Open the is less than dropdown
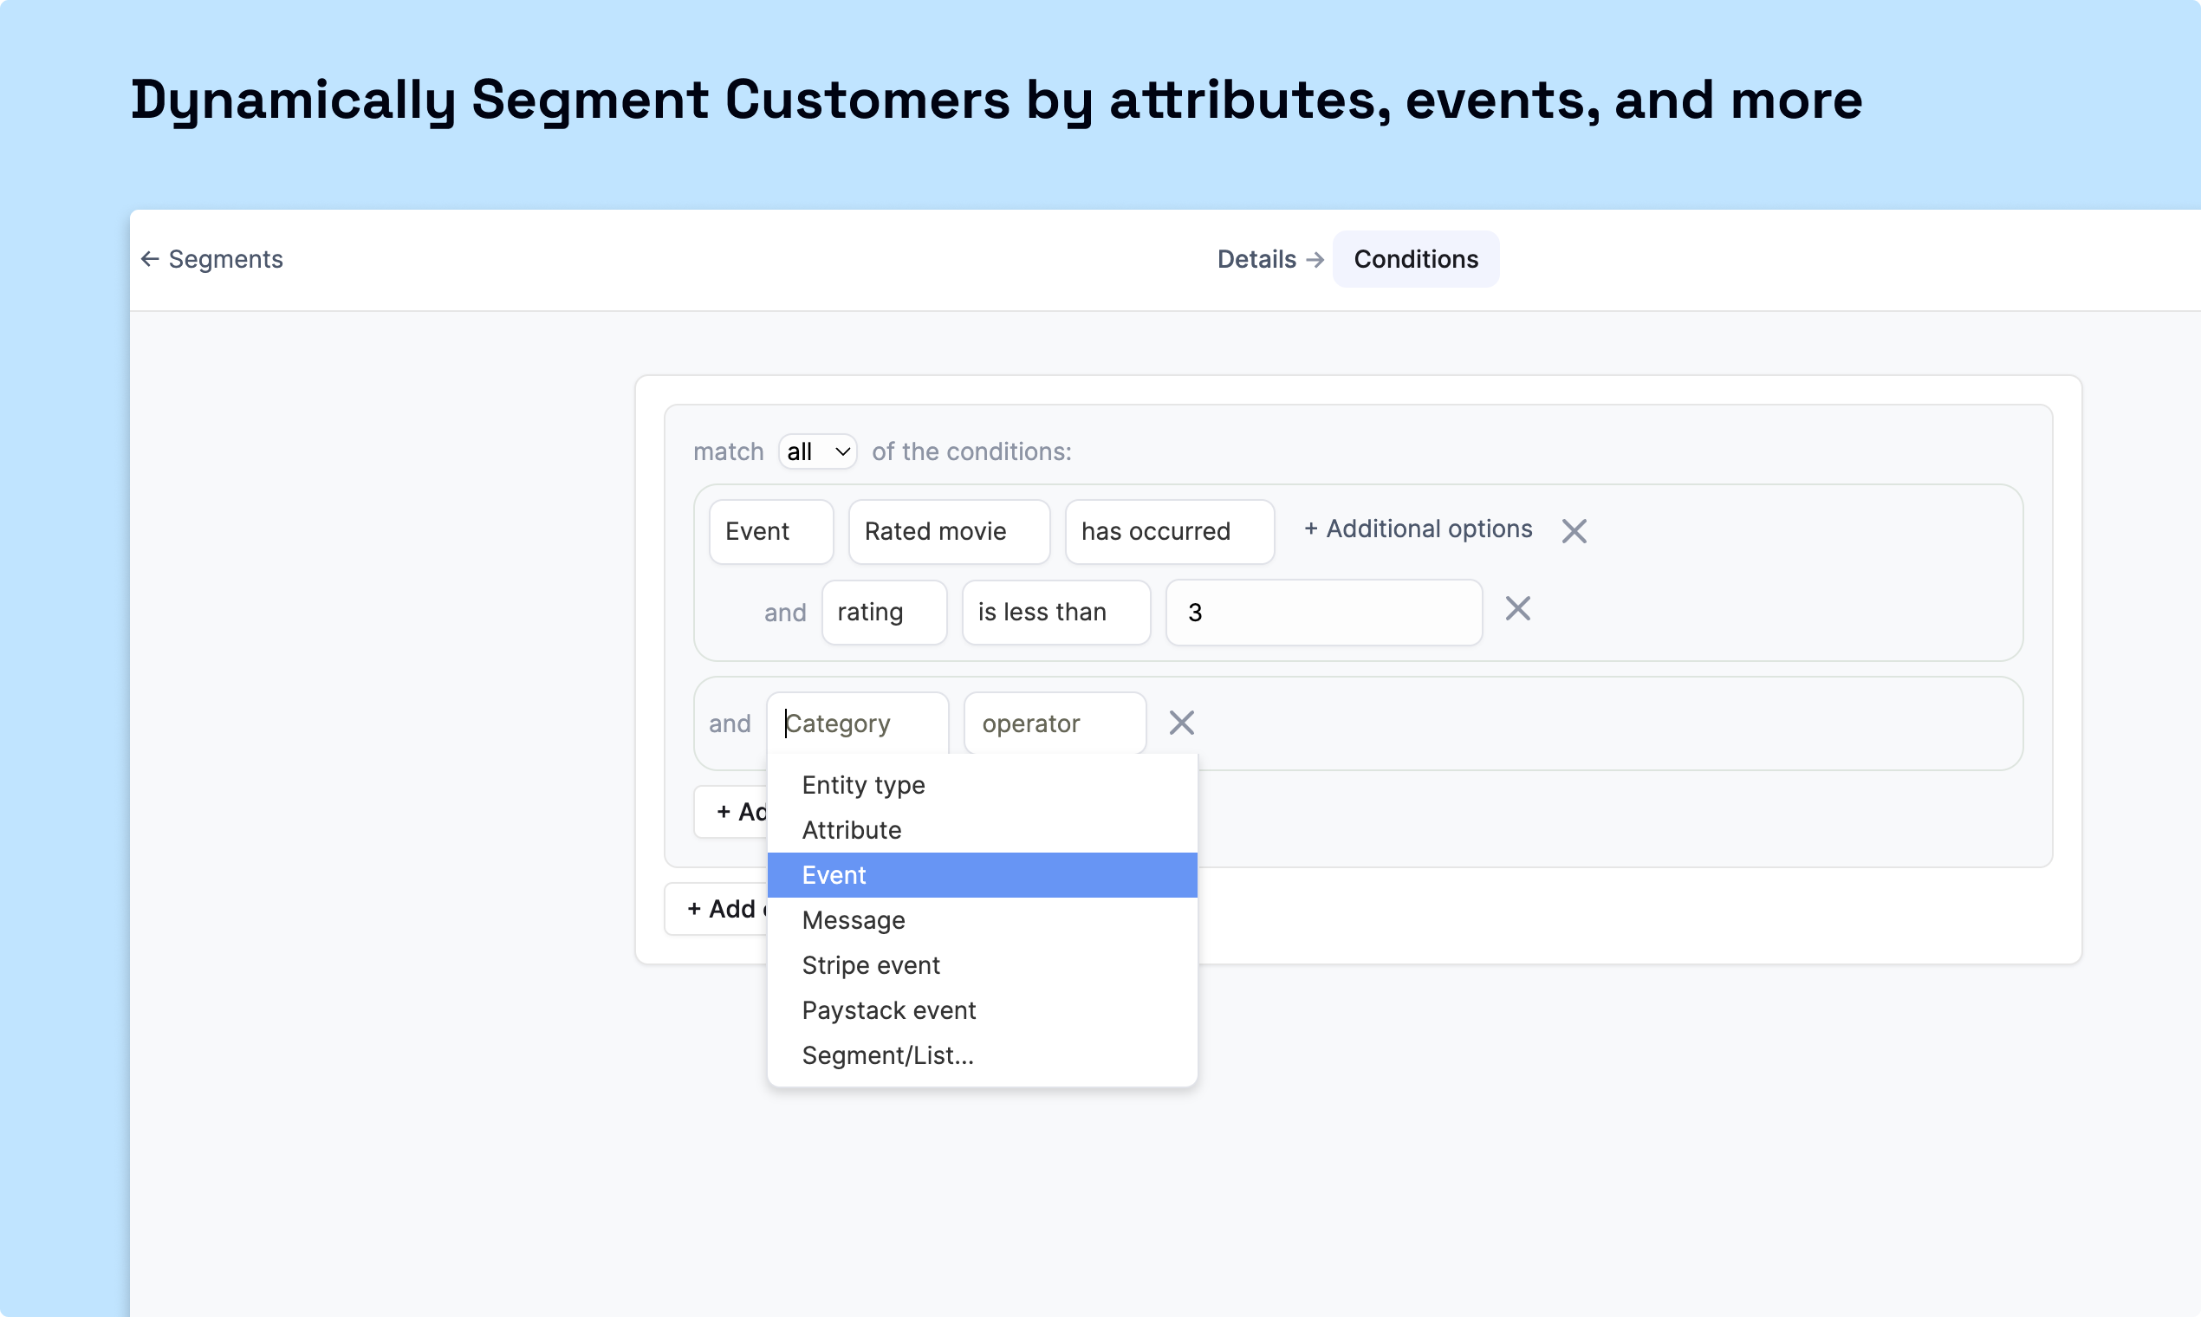 coord(1055,613)
